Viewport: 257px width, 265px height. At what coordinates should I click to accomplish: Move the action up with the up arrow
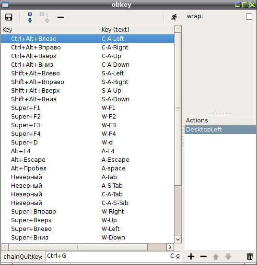(216, 256)
